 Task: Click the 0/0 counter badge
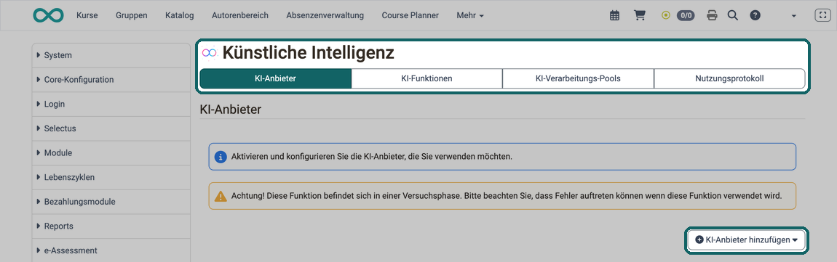[x=686, y=15]
